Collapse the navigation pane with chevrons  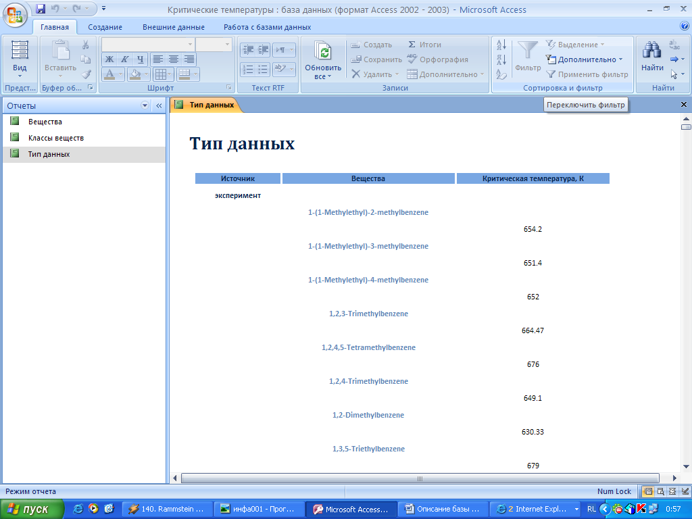pyautogui.click(x=159, y=105)
